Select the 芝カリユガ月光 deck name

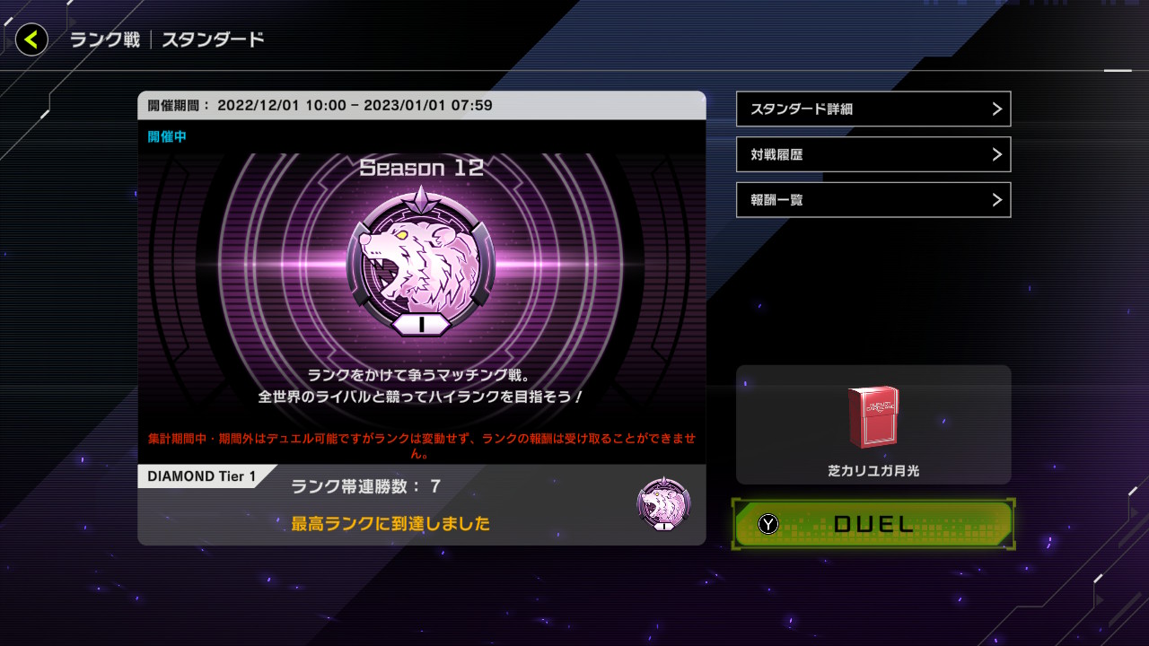tap(873, 470)
